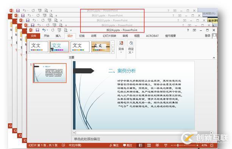Click Save icon in 拆分0.pptx window
Image resolution: width=232 pixels, height=149 pixels.
point(18,11)
